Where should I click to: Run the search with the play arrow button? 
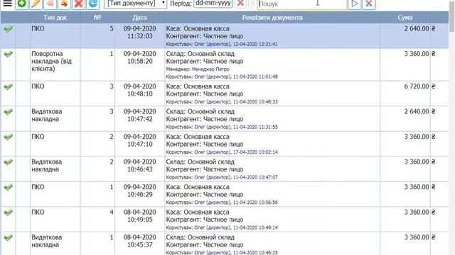(355, 4)
